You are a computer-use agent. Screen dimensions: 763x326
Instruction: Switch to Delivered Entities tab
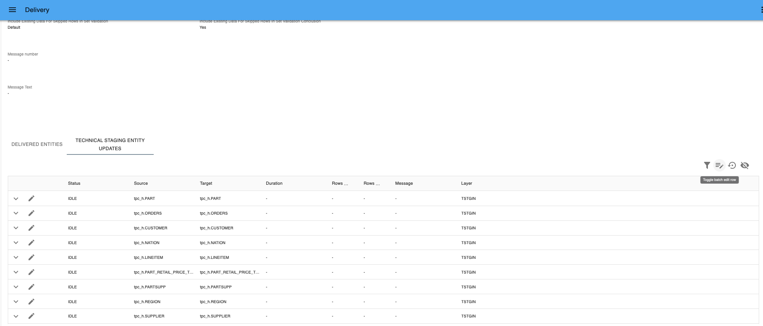[37, 144]
